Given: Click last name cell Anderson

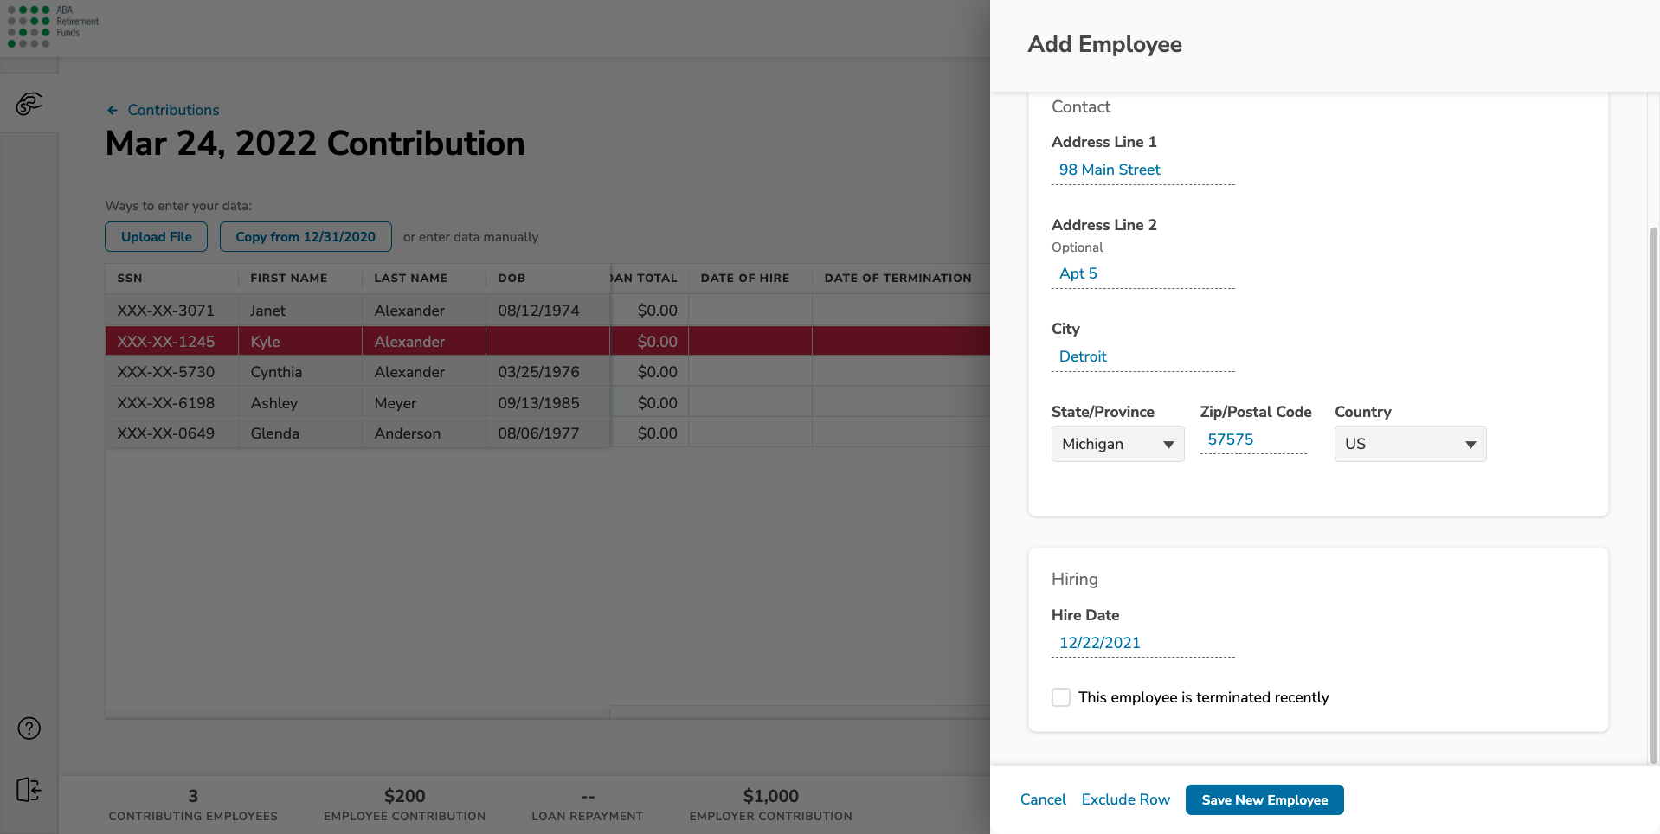Looking at the screenshot, I should point(424,433).
